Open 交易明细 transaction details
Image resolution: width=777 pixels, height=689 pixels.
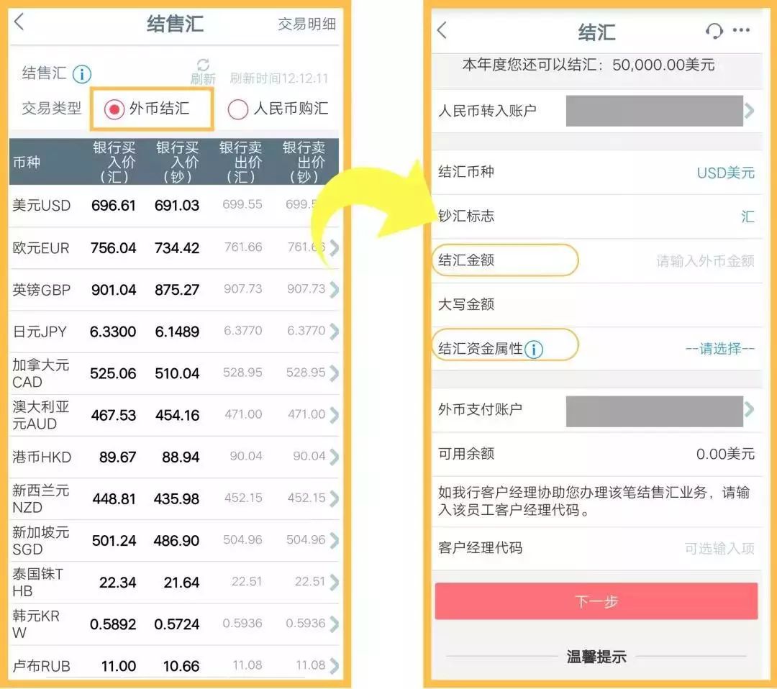(x=306, y=24)
